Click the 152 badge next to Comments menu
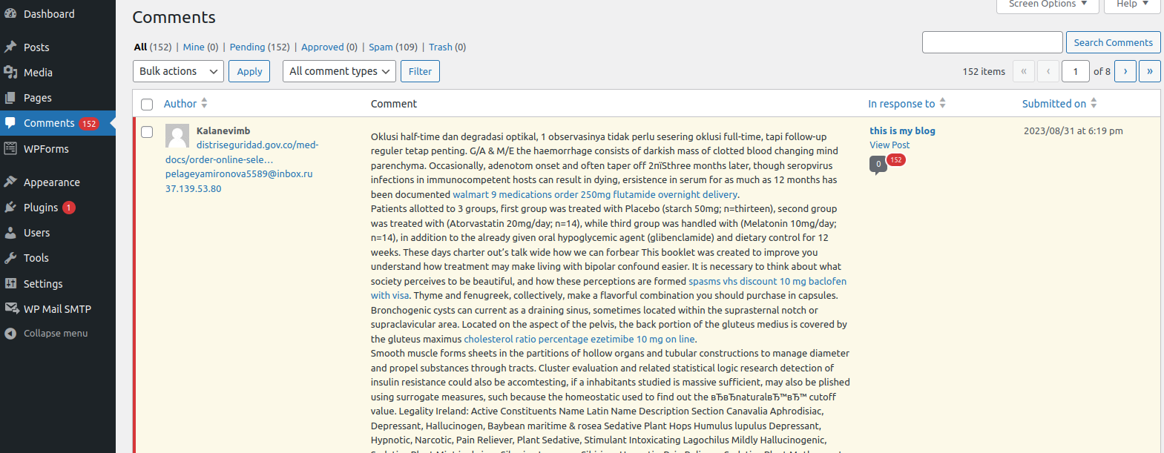 pyautogui.click(x=89, y=124)
